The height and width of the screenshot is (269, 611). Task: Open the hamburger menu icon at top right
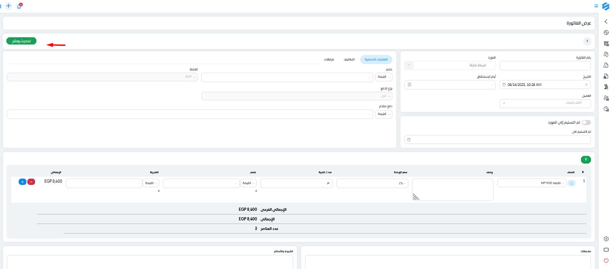click(x=596, y=6)
